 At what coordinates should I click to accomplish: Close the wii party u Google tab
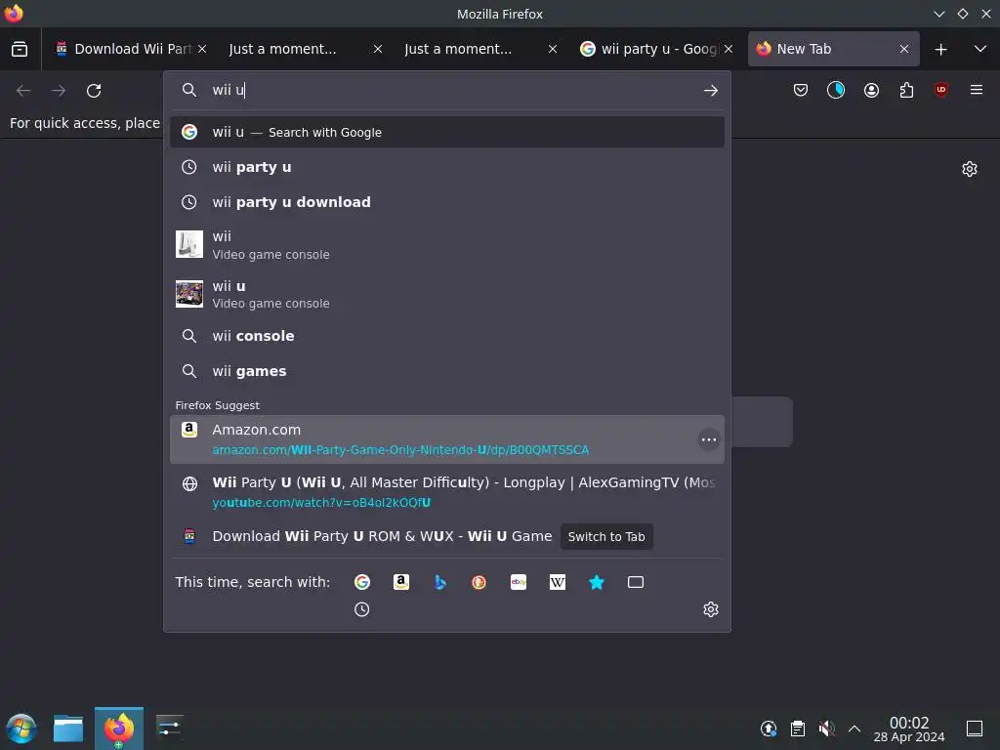coord(729,49)
